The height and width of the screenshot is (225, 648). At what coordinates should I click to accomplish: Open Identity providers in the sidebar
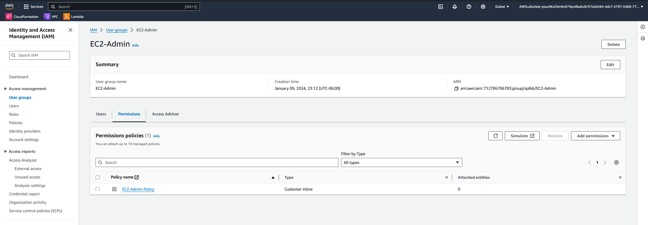tap(25, 131)
